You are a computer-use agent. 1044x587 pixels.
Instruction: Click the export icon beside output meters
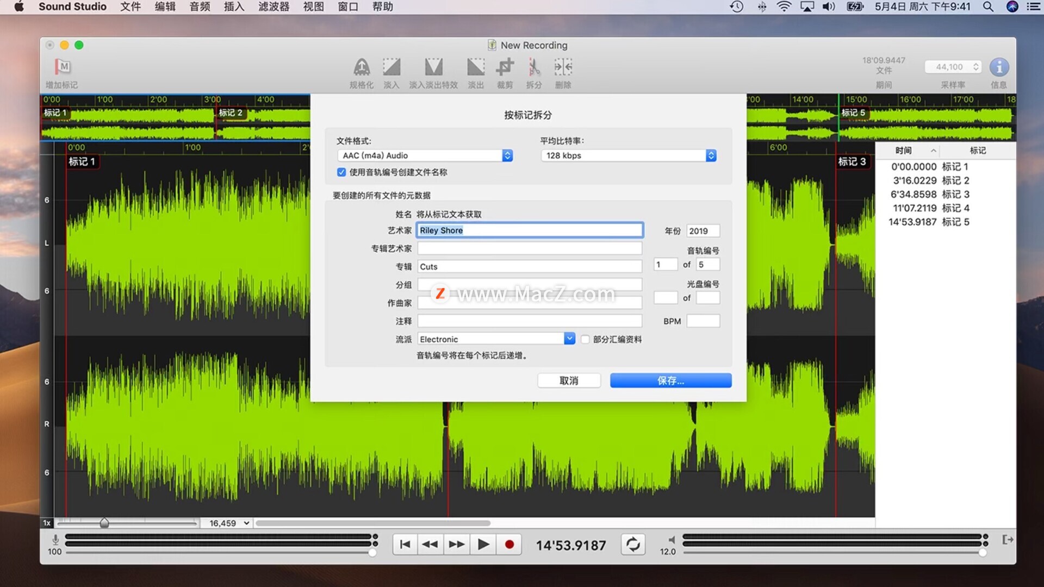[1008, 540]
